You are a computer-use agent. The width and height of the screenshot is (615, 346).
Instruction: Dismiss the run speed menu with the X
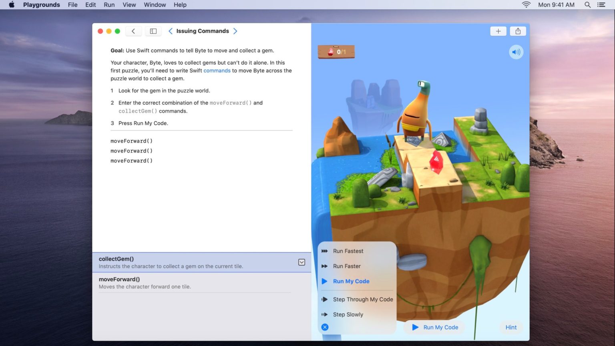pyautogui.click(x=325, y=327)
